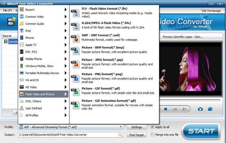Screen dimensions: 226x143
Task: Expand the Common Video submenu arrow
Action: coord(66,17)
